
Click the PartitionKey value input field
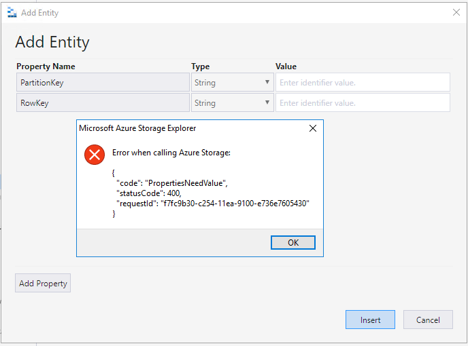(363, 82)
